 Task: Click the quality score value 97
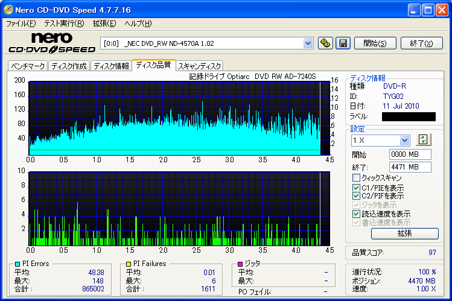pyautogui.click(x=432, y=253)
